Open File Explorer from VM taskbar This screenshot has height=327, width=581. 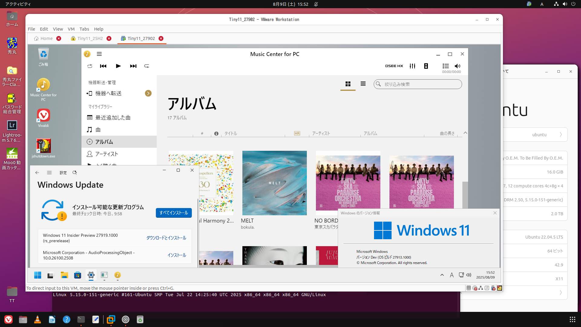point(64,275)
